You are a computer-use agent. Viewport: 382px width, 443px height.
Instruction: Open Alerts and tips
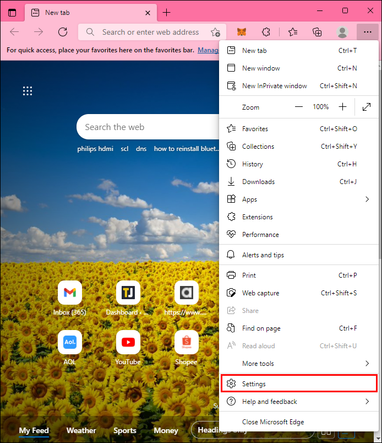pos(299,255)
